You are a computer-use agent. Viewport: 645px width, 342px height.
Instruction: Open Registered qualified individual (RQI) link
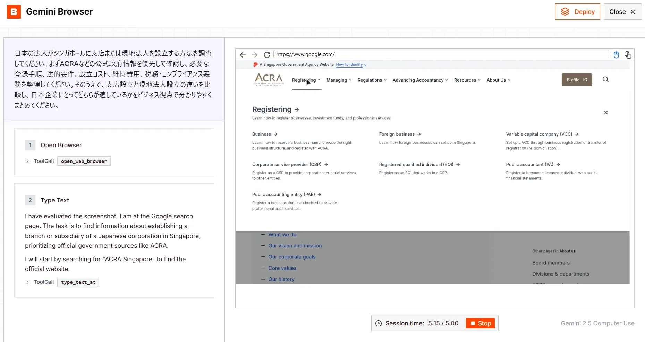[419, 165]
